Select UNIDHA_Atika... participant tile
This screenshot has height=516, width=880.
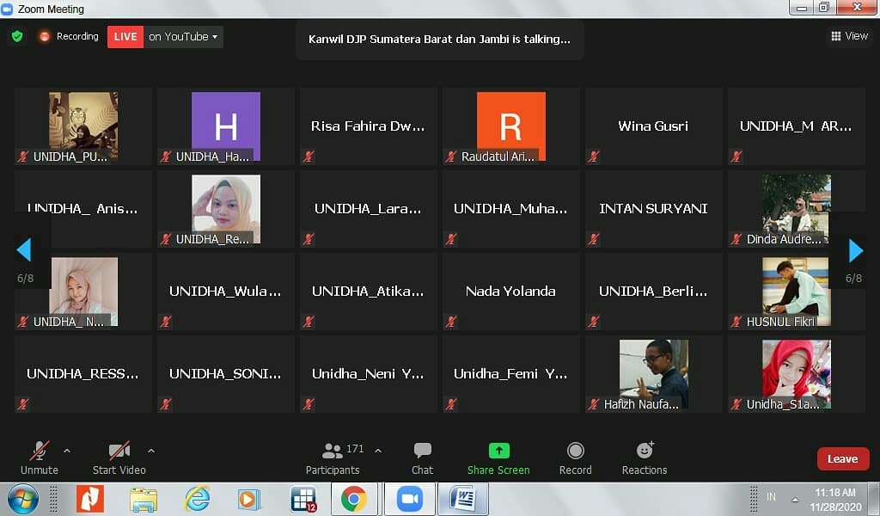point(368,292)
